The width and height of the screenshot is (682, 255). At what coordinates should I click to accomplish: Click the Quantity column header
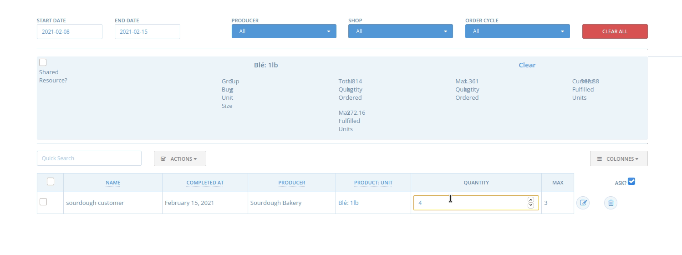[x=476, y=183]
